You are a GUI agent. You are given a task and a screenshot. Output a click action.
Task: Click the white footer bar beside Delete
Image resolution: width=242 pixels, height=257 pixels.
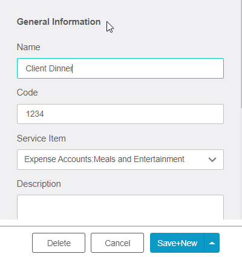(16, 243)
